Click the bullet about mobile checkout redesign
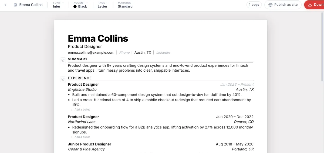Viewport: 324px width, 153px height. point(161,102)
